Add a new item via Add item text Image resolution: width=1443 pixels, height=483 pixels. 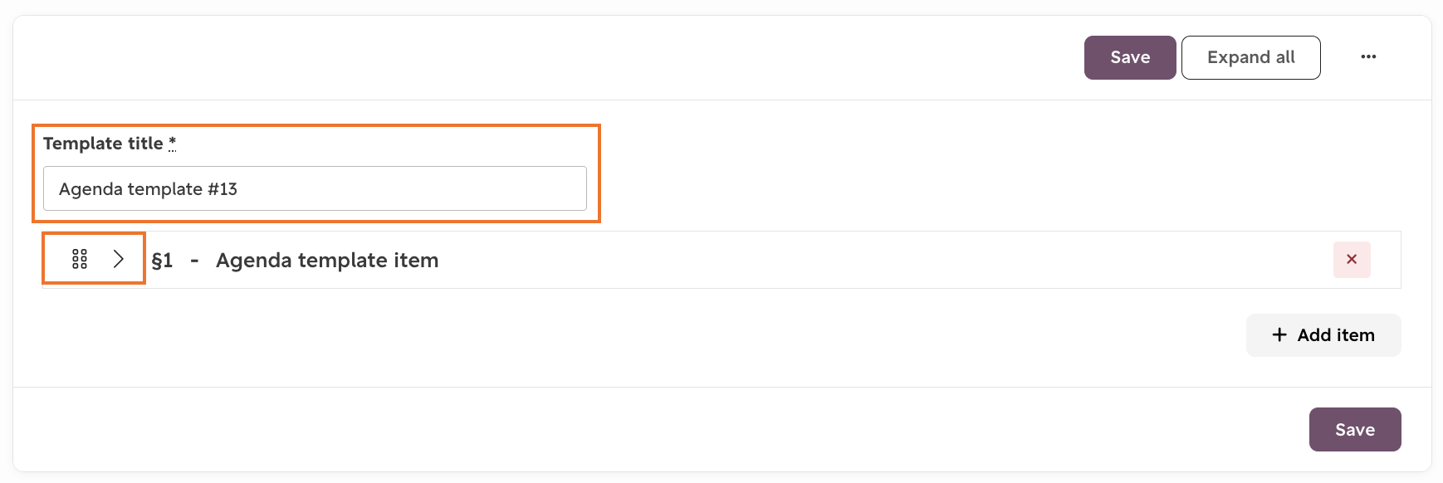pos(1336,335)
